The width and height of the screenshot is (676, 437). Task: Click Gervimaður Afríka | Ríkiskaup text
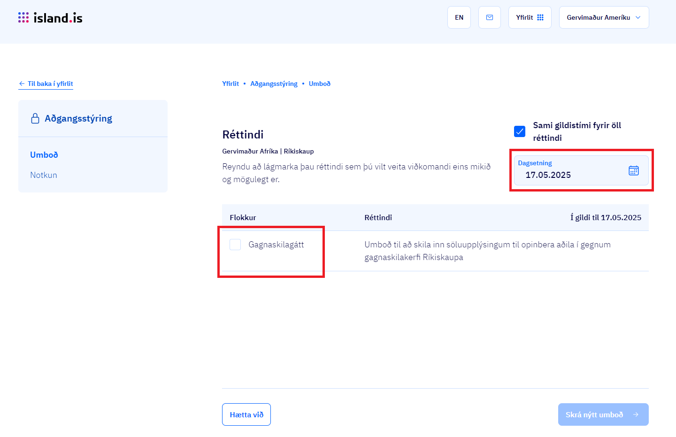pyautogui.click(x=268, y=151)
